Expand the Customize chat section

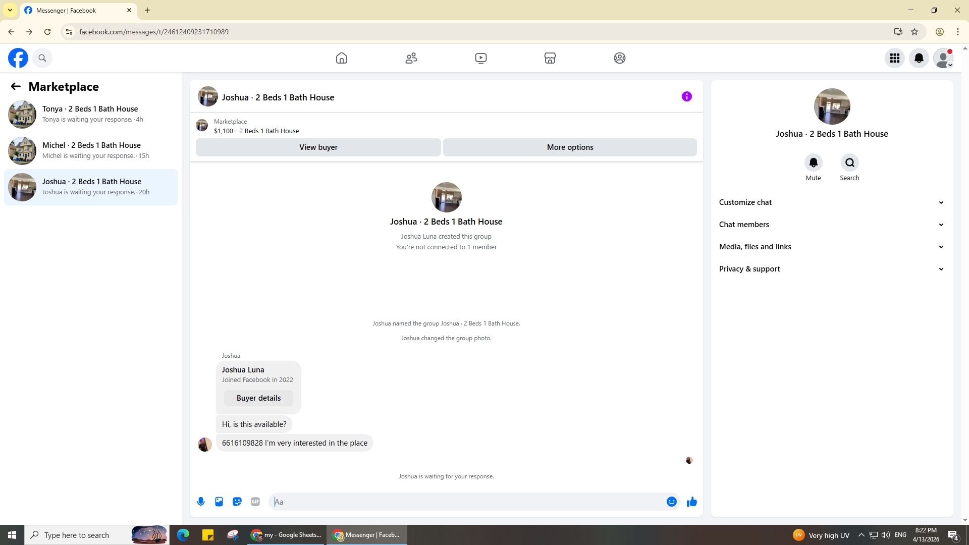point(832,202)
